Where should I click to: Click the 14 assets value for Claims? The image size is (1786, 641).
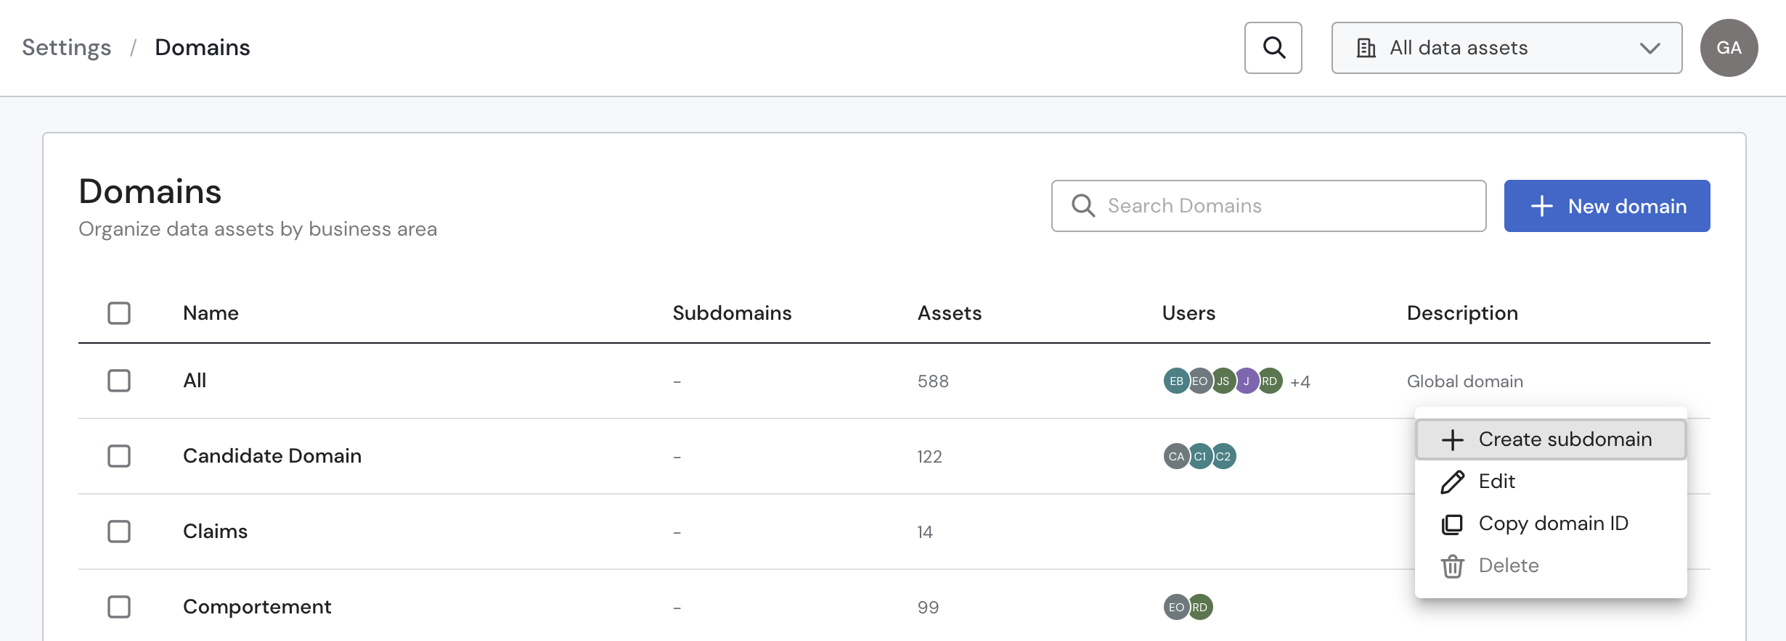925,532
